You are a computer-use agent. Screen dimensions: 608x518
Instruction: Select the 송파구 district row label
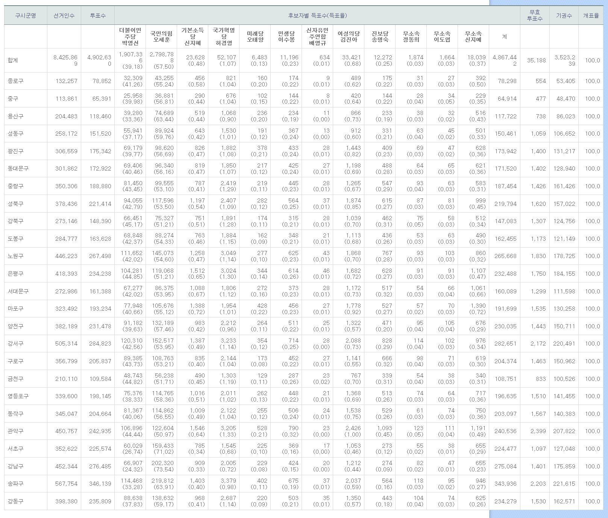(15, 483)
